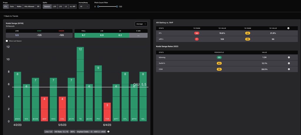Click the SwStr% percentile badge 63
This screenshot has height=135, width=301.
click(x=219, y=63)
